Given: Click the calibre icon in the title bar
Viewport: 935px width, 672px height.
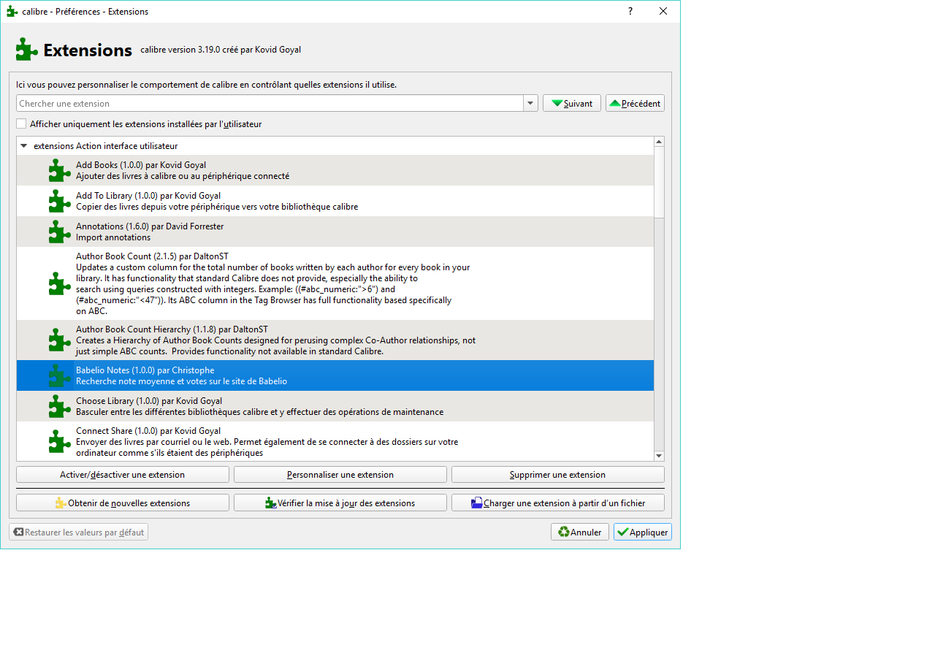Looking at the screenshot, I should pos(12,11).
